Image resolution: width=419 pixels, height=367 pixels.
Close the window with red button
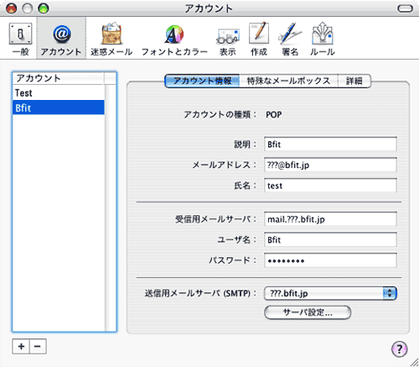click(x=11, y=8)
